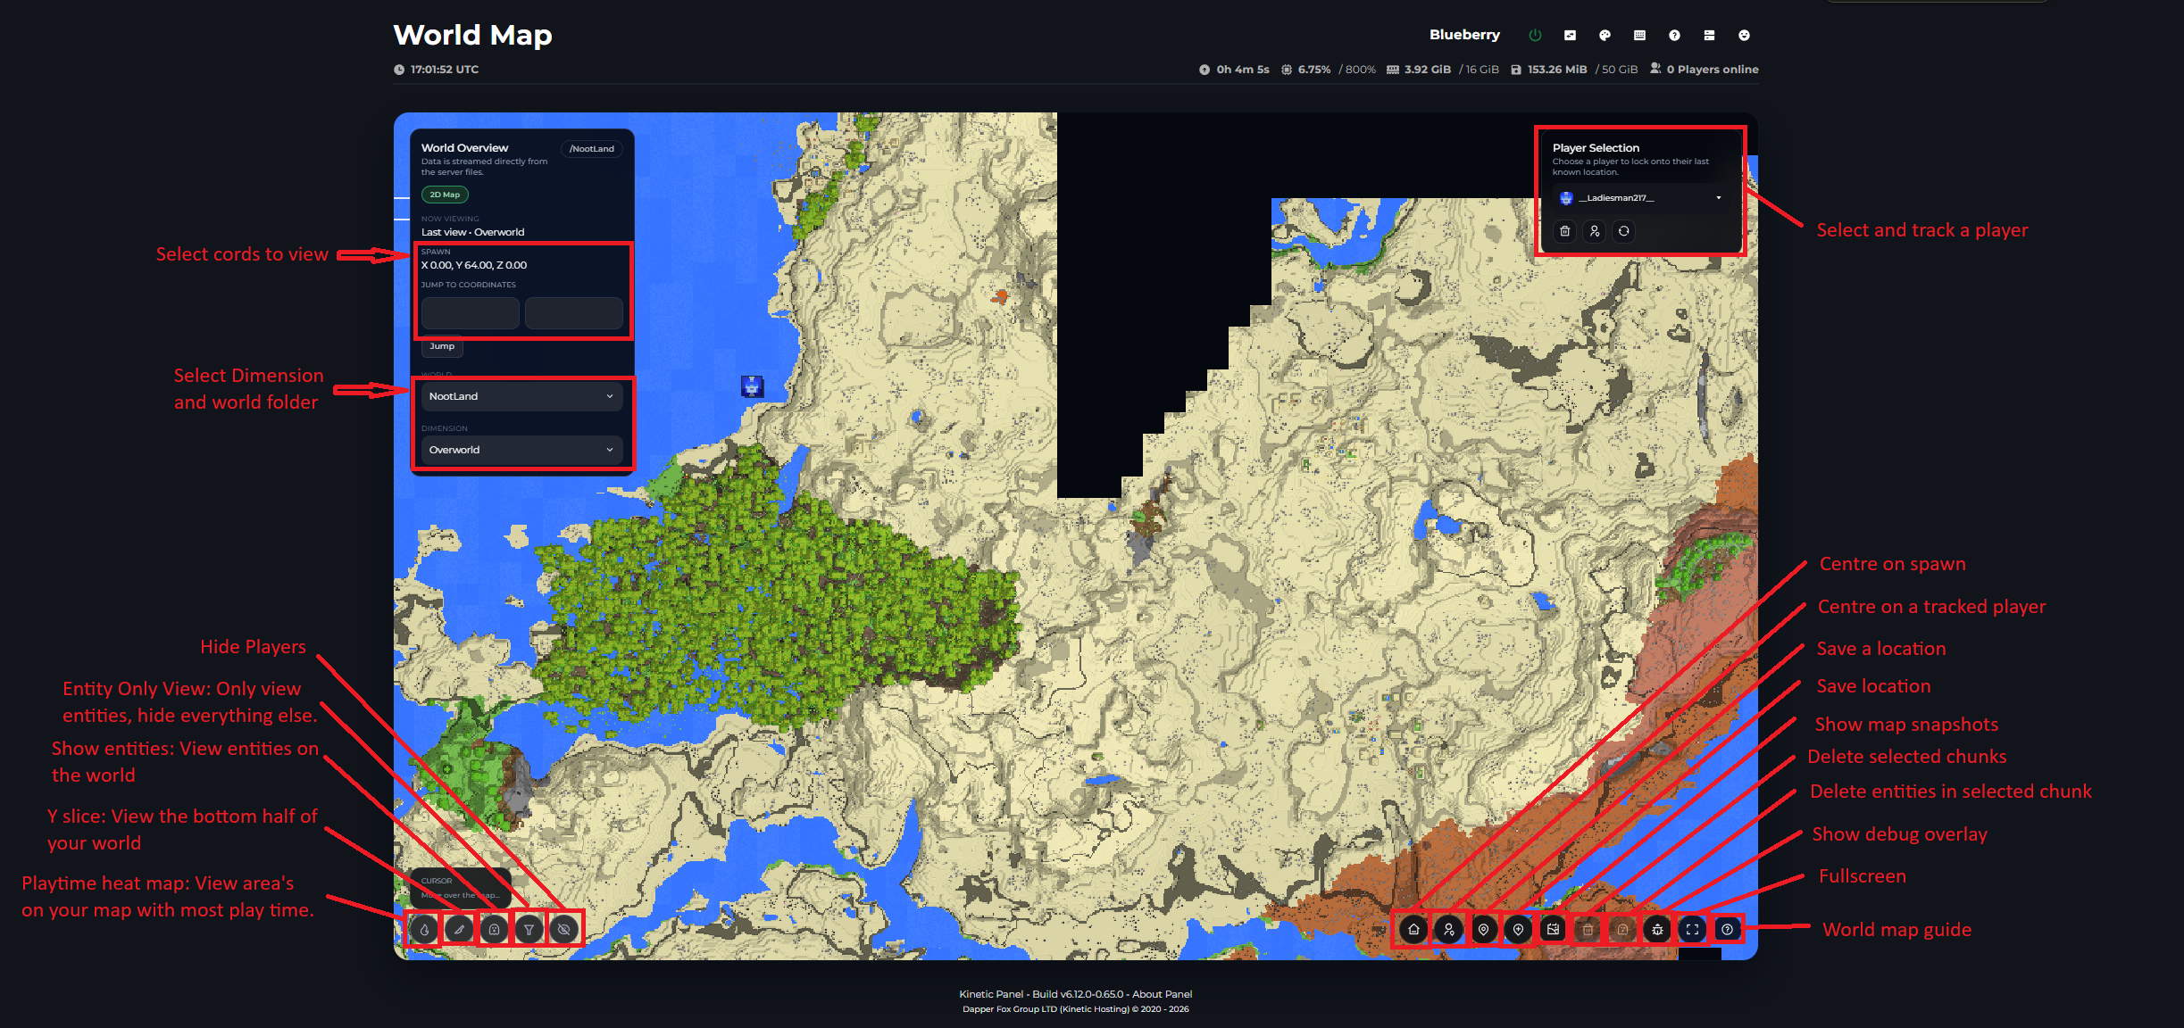This screenshot has height=1028, width=2184.
Task: Click the add saved location pin icon
Action: tap(1518, 929)
